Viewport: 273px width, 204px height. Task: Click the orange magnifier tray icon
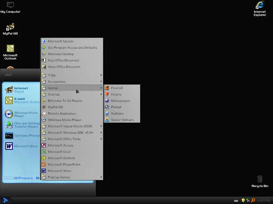[x=253, y=200]
